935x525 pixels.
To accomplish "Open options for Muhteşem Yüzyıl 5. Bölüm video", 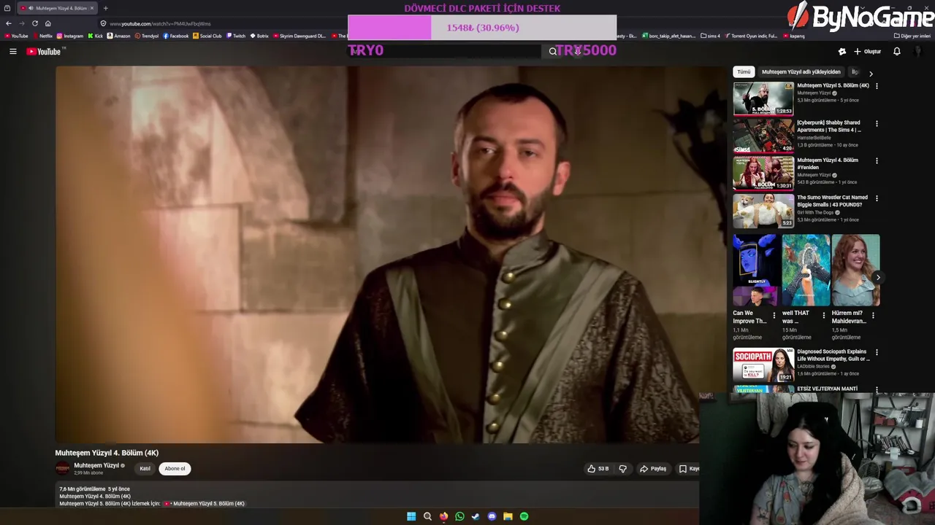I will (877, 86).
